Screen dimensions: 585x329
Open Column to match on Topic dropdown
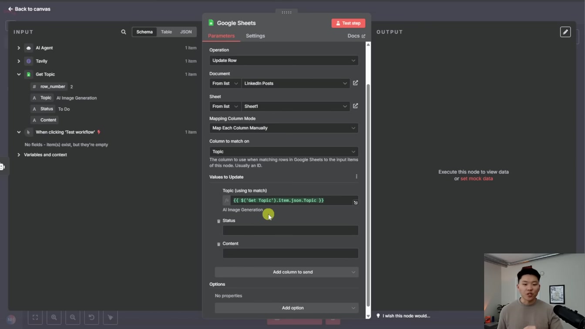284,151
